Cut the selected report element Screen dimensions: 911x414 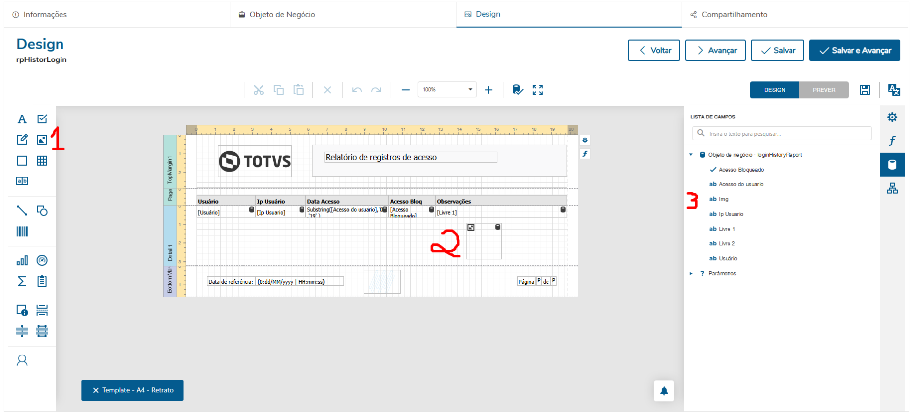click(259, 90)
